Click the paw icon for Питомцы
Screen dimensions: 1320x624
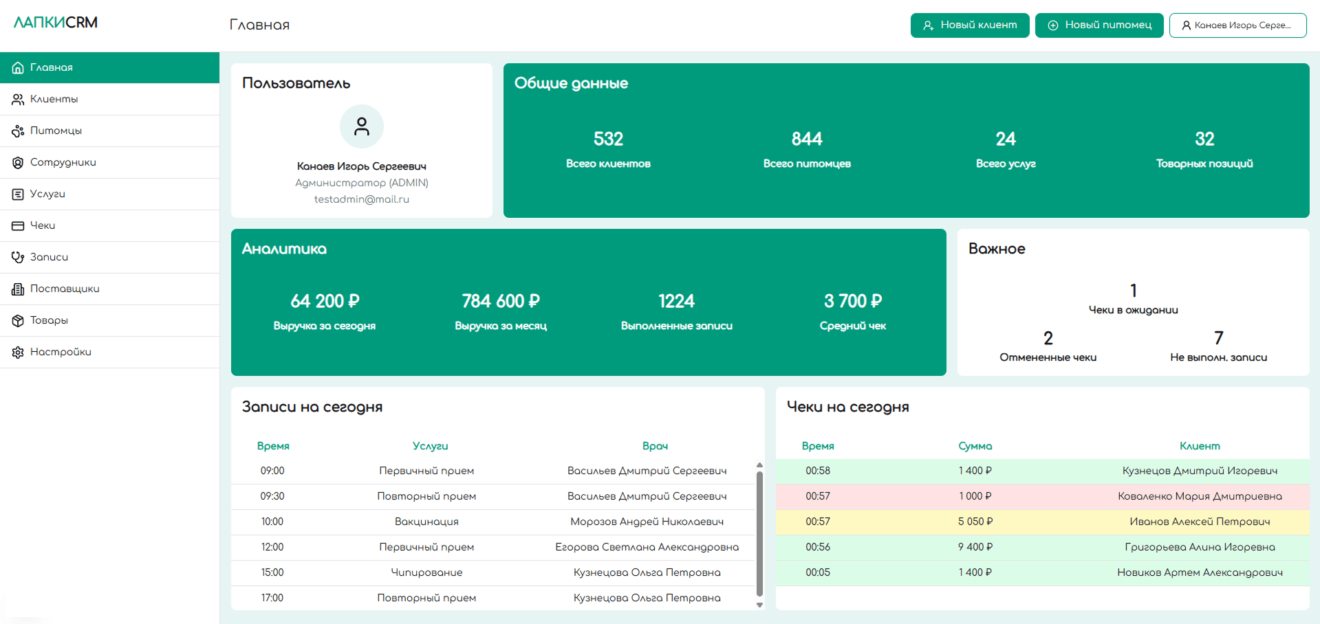(18, 131)
